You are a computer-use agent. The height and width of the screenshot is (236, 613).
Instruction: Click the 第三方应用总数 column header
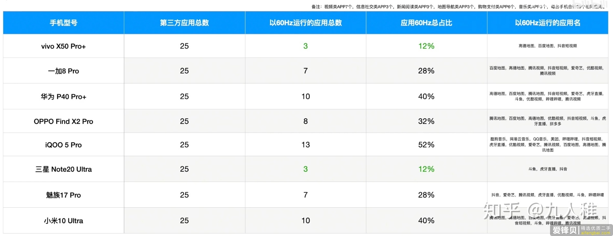pos(184,23)
